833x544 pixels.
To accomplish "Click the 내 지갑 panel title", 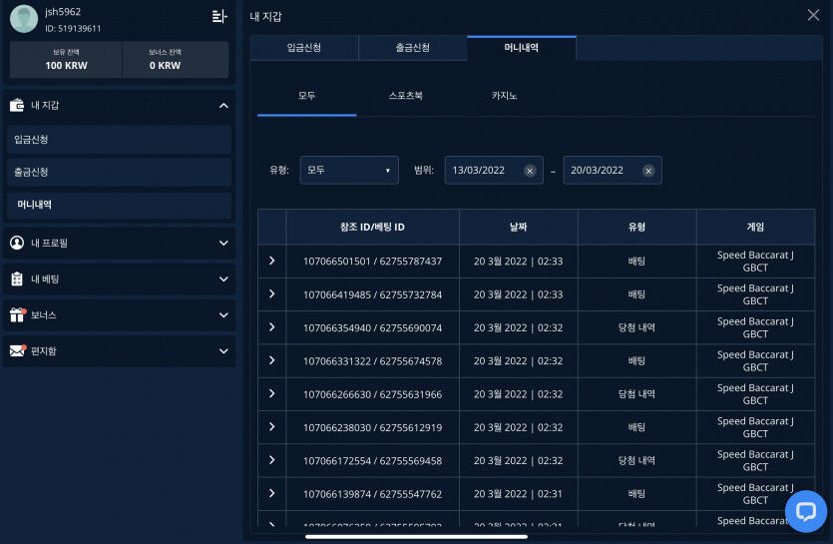I will point(265,17).
